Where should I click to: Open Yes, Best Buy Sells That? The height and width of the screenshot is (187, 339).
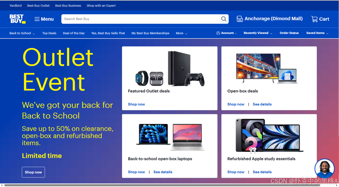pos(108,33)
